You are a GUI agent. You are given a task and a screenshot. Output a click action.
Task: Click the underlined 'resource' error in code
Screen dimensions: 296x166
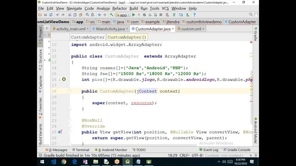point(142,103)
